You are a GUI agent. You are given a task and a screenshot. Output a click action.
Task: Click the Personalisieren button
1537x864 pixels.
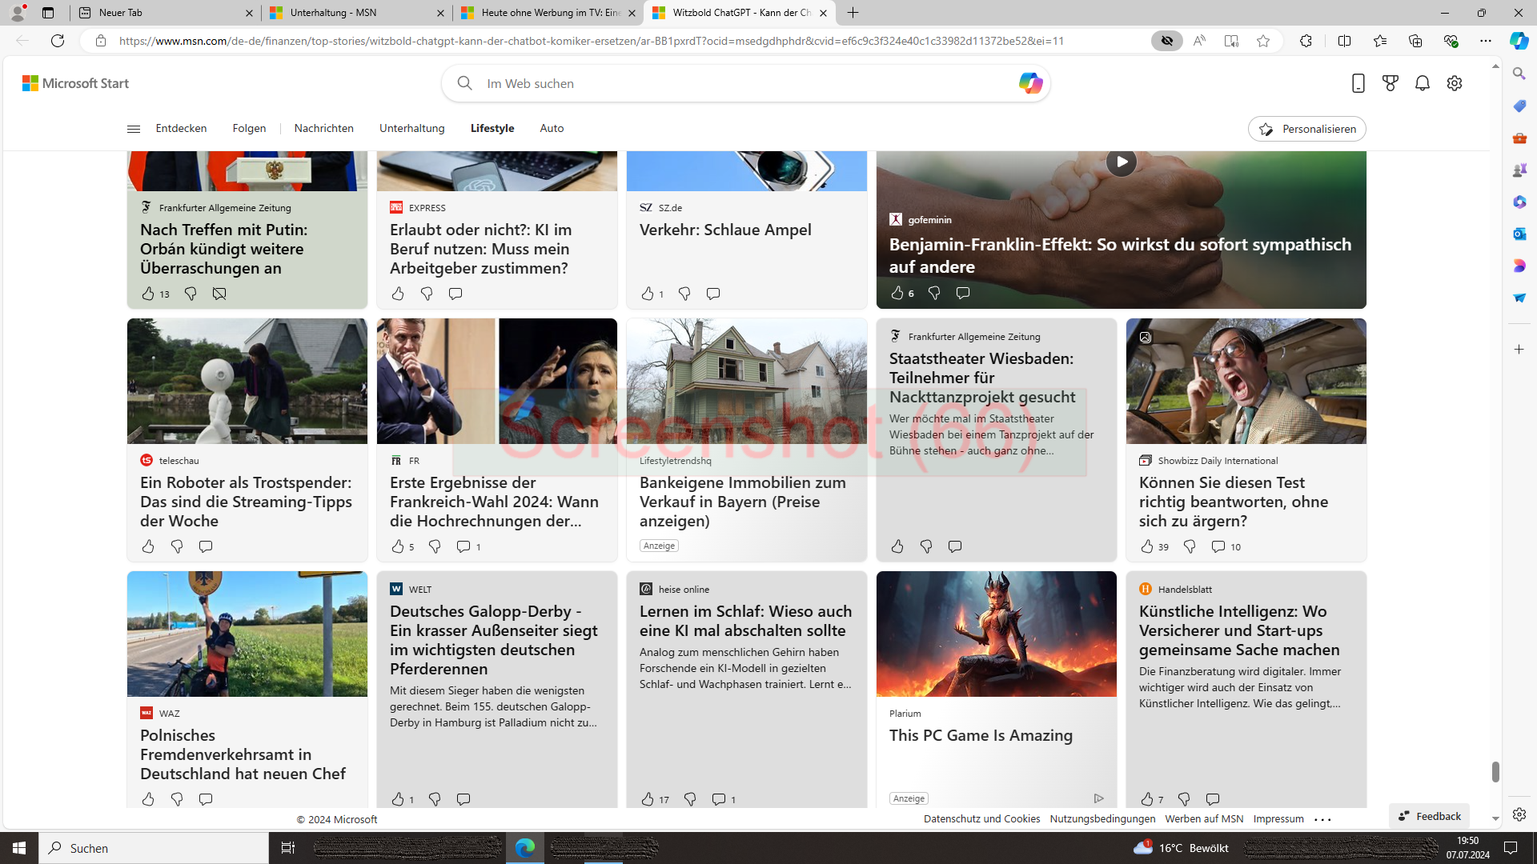tap(1306, 129)
